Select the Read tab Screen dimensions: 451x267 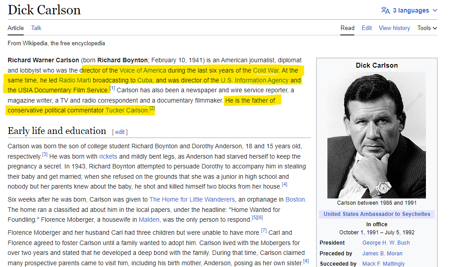coord(348,28)
